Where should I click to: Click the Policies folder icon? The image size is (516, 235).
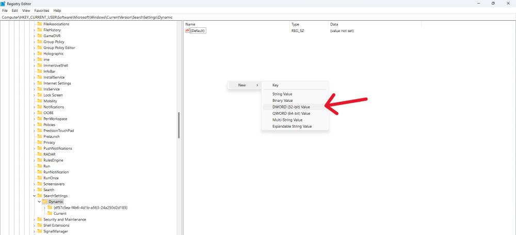[x=40, y=124]
